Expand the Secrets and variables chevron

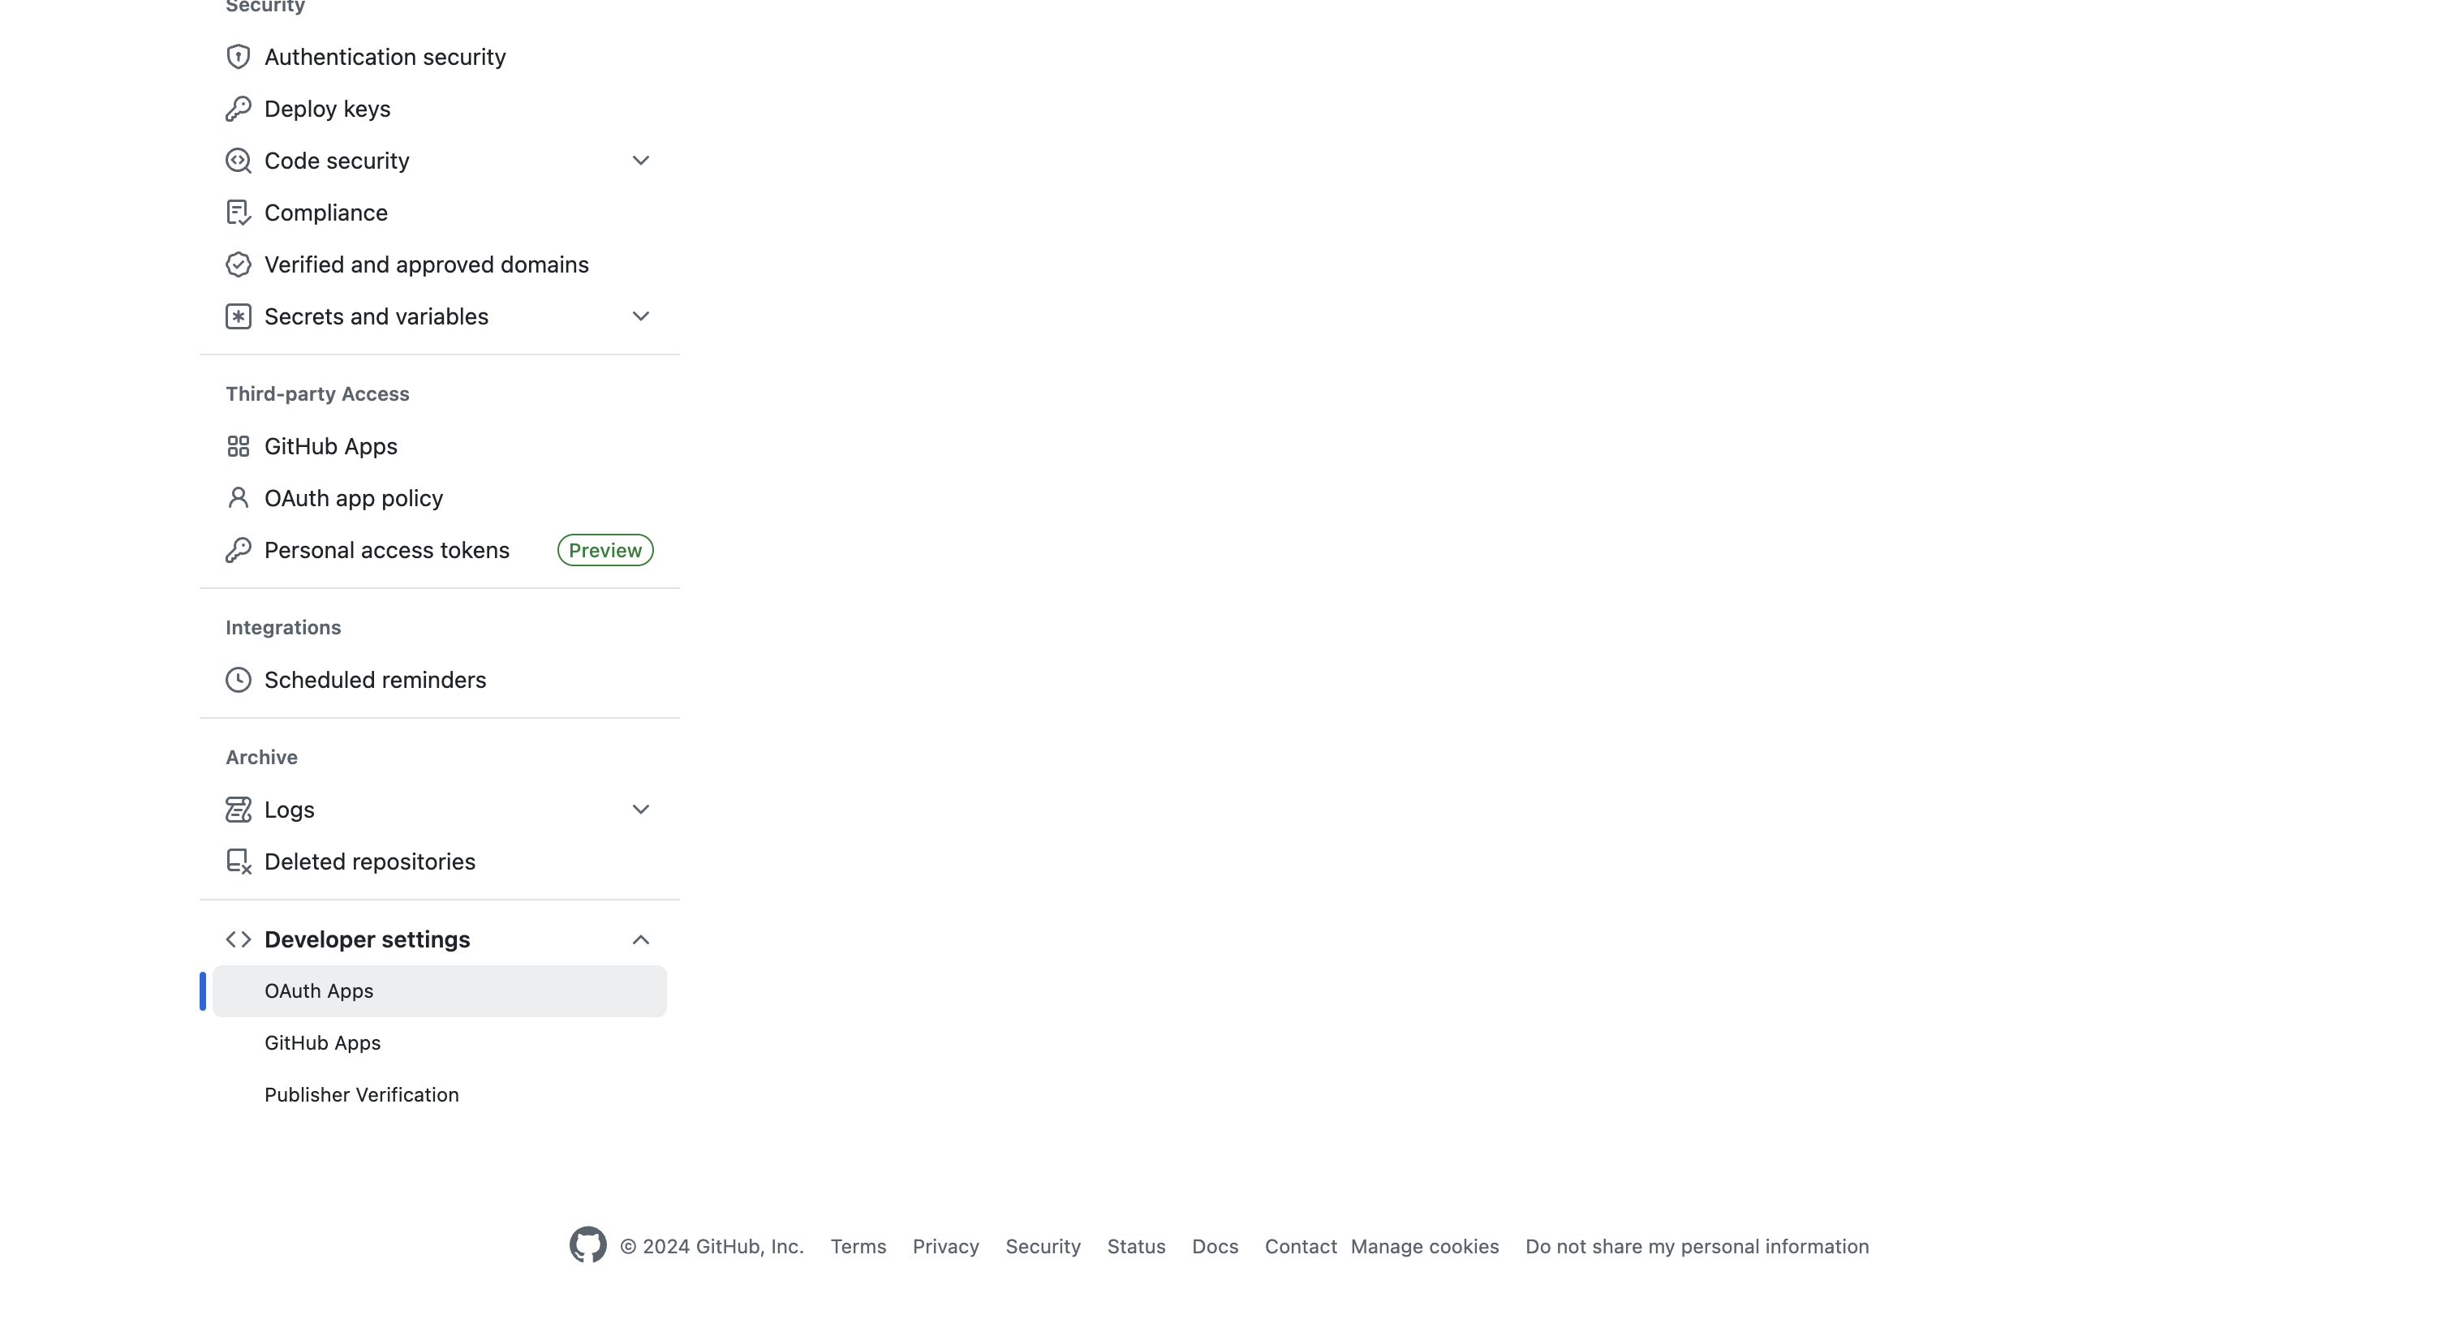tap(641, 317)
